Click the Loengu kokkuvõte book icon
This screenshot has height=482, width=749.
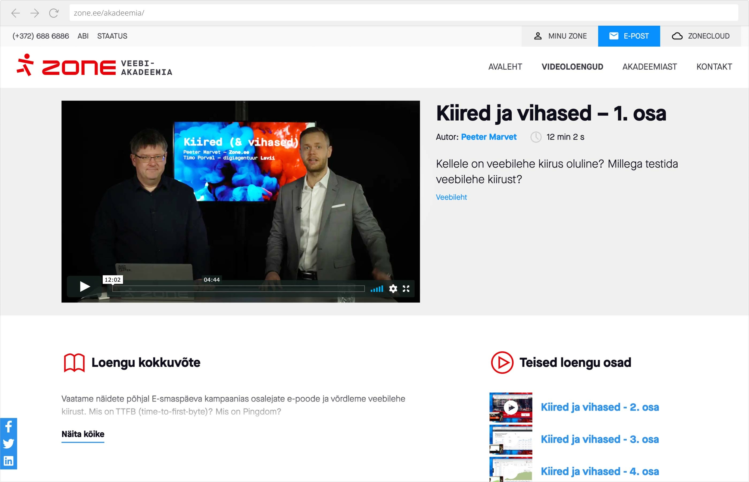click(x=74, y=363)
